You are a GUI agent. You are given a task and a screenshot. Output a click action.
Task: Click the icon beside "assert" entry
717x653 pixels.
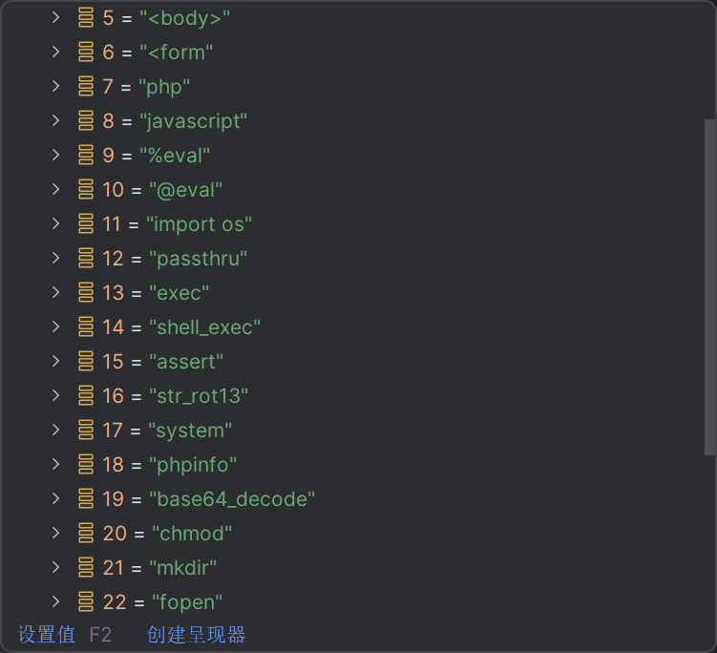[86, 362]
